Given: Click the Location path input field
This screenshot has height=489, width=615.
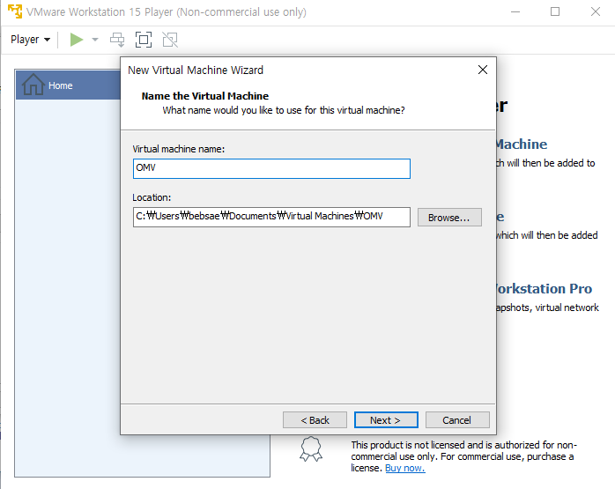Looking at the screenshot, I should 271,217.
